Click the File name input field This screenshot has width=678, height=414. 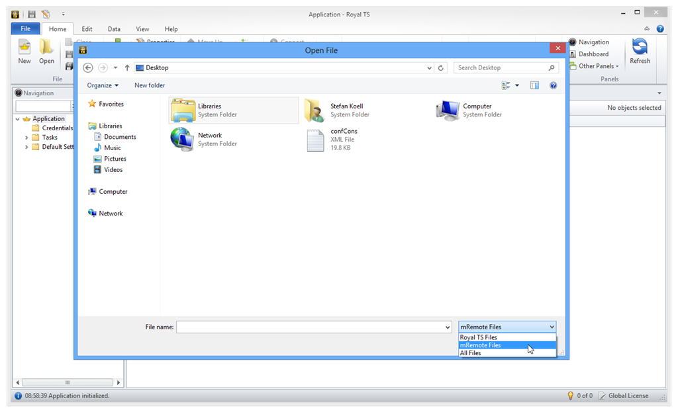tap(310, 327)
